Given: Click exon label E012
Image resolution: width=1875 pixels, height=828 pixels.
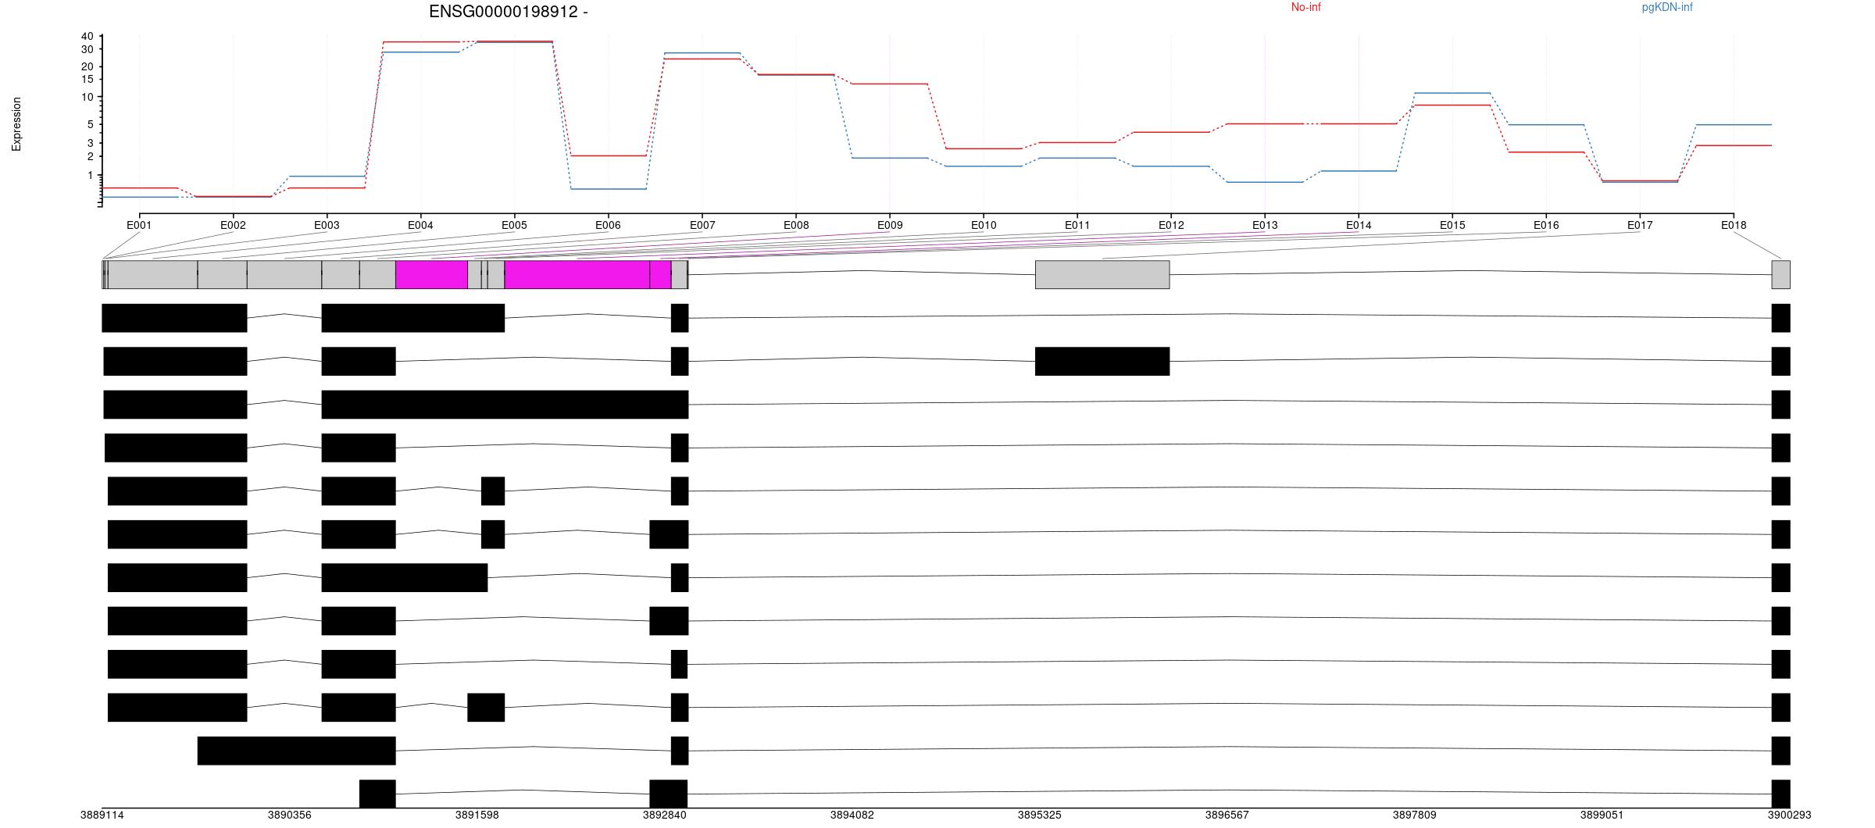Looking at the screenshot, I should tap(1171, 225).
